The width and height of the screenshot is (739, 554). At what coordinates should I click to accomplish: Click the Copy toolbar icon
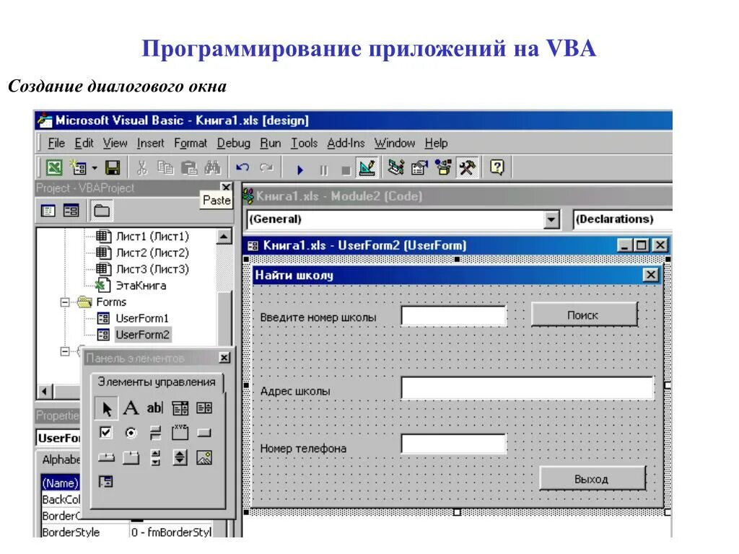pyautogui.click(x=165, y=167)
